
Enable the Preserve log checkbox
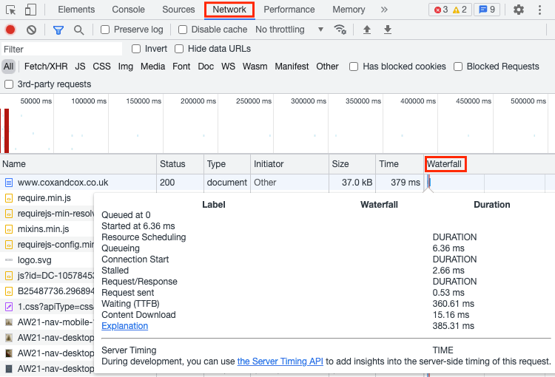click(x=105, y=30)
